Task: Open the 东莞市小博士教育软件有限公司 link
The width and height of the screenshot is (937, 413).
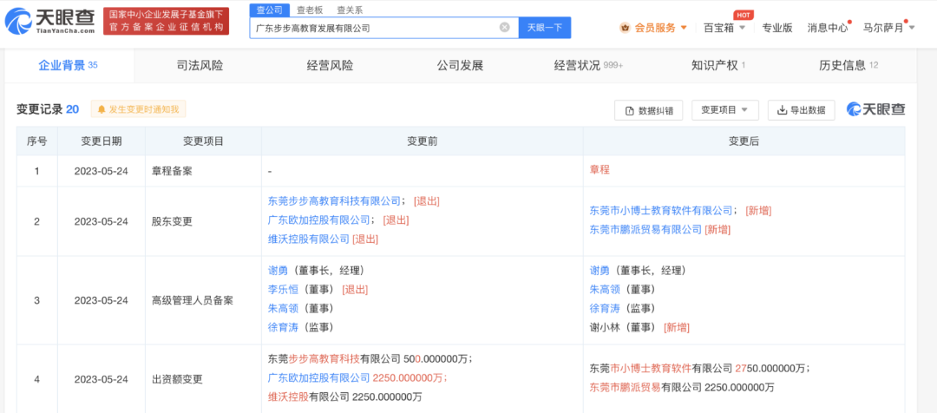Action: point(661,210)
